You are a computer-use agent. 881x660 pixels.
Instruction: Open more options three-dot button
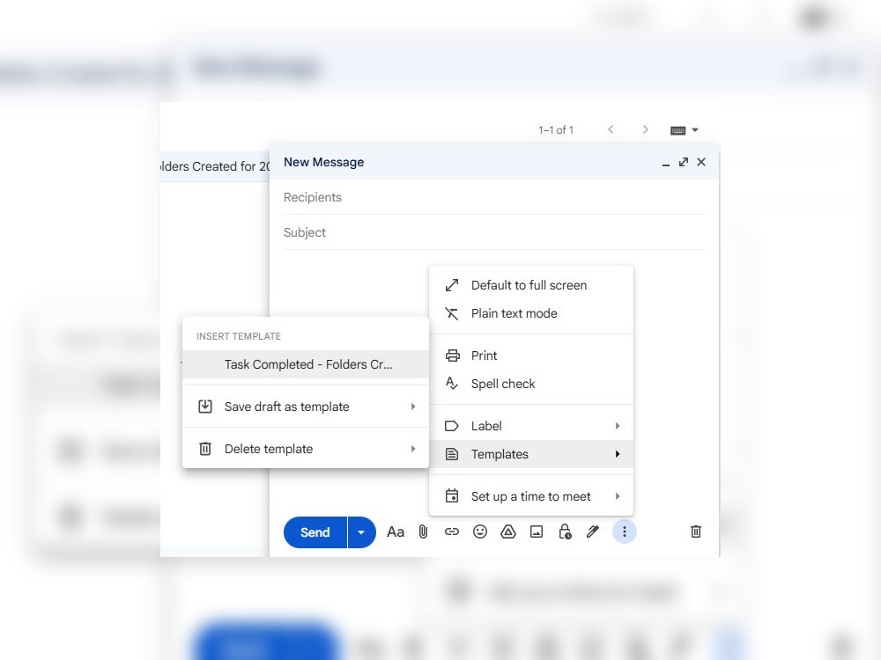[x=625, y=532]
